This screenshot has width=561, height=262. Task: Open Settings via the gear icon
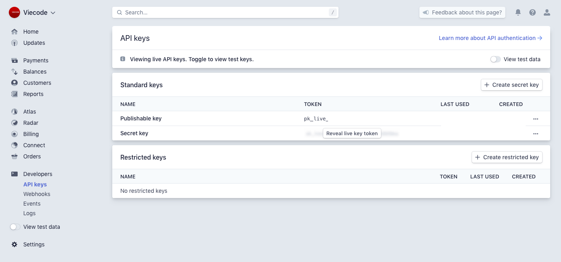point(14,244)
